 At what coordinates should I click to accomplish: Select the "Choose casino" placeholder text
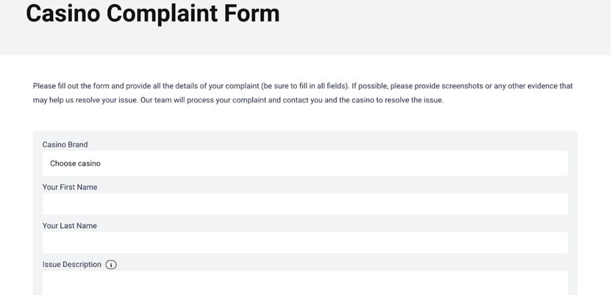point(75,164)
